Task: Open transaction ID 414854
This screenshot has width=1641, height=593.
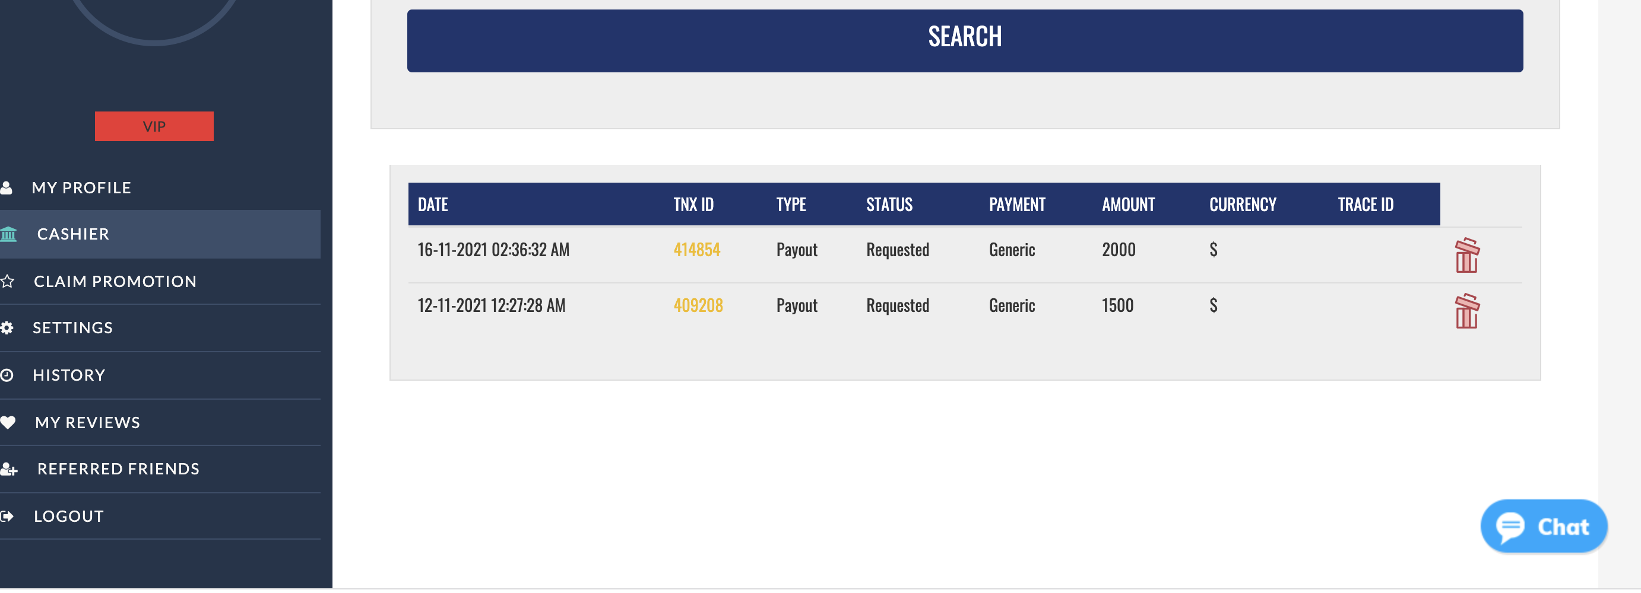Action: pos(696,250)
